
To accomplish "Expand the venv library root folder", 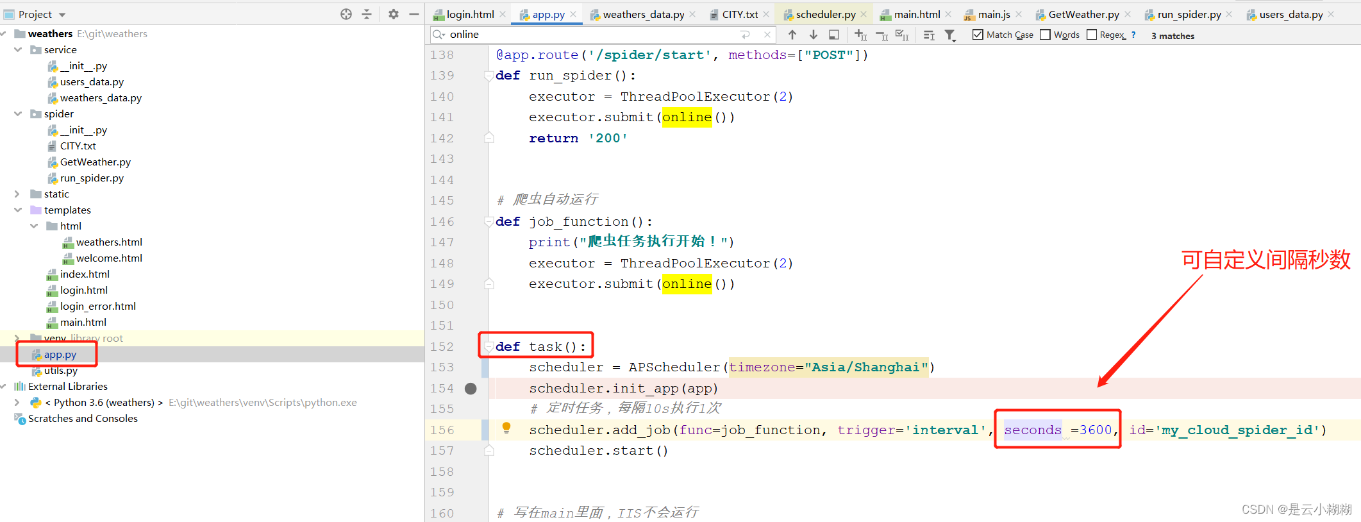I will point(18,338).
